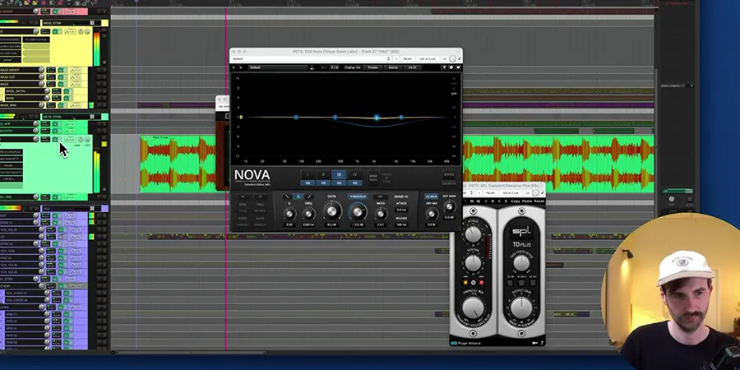Viewport: 740px width, 370px height.
Task: Toggle band II ON button
Action: [323, 183]
